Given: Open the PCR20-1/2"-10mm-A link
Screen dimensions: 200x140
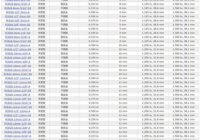Looking at the screenshot, I should [x=17, y=45].
